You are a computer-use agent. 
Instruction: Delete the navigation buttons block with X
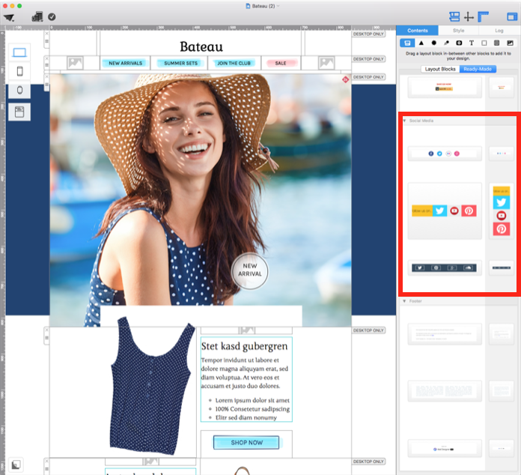click(x=46, y=58)
